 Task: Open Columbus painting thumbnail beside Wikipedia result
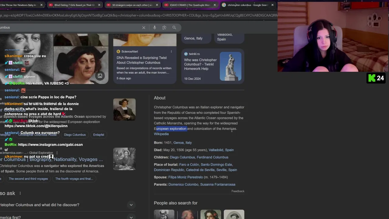click(x=124, y=109)
